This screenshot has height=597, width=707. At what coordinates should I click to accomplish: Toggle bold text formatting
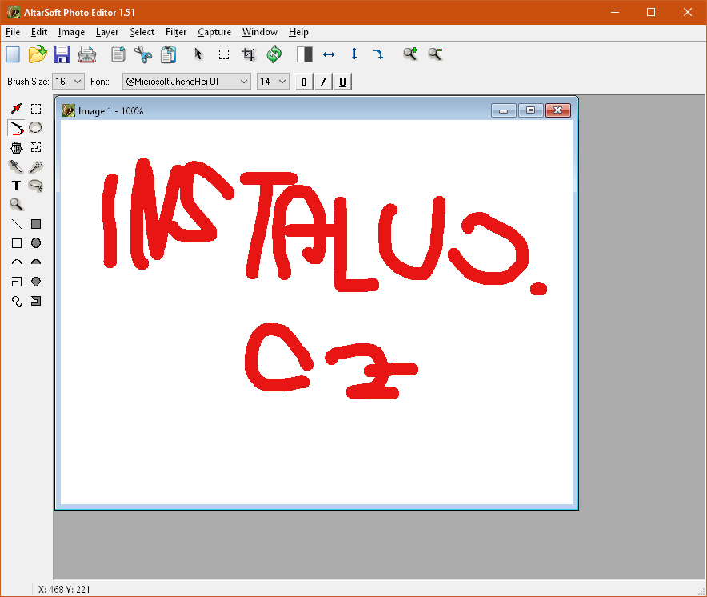[x=304, y=82]
